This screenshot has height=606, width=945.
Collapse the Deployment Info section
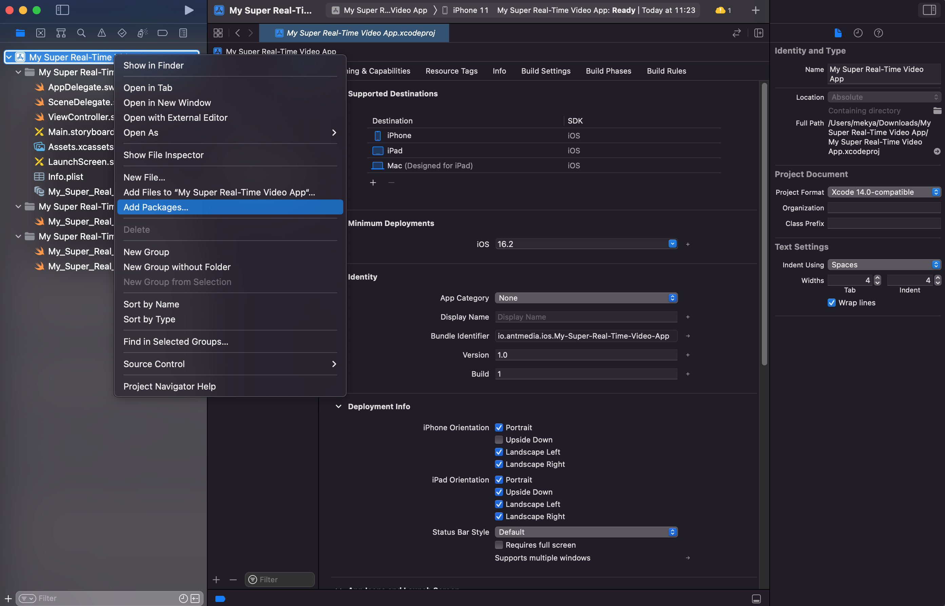click(338, 406)
